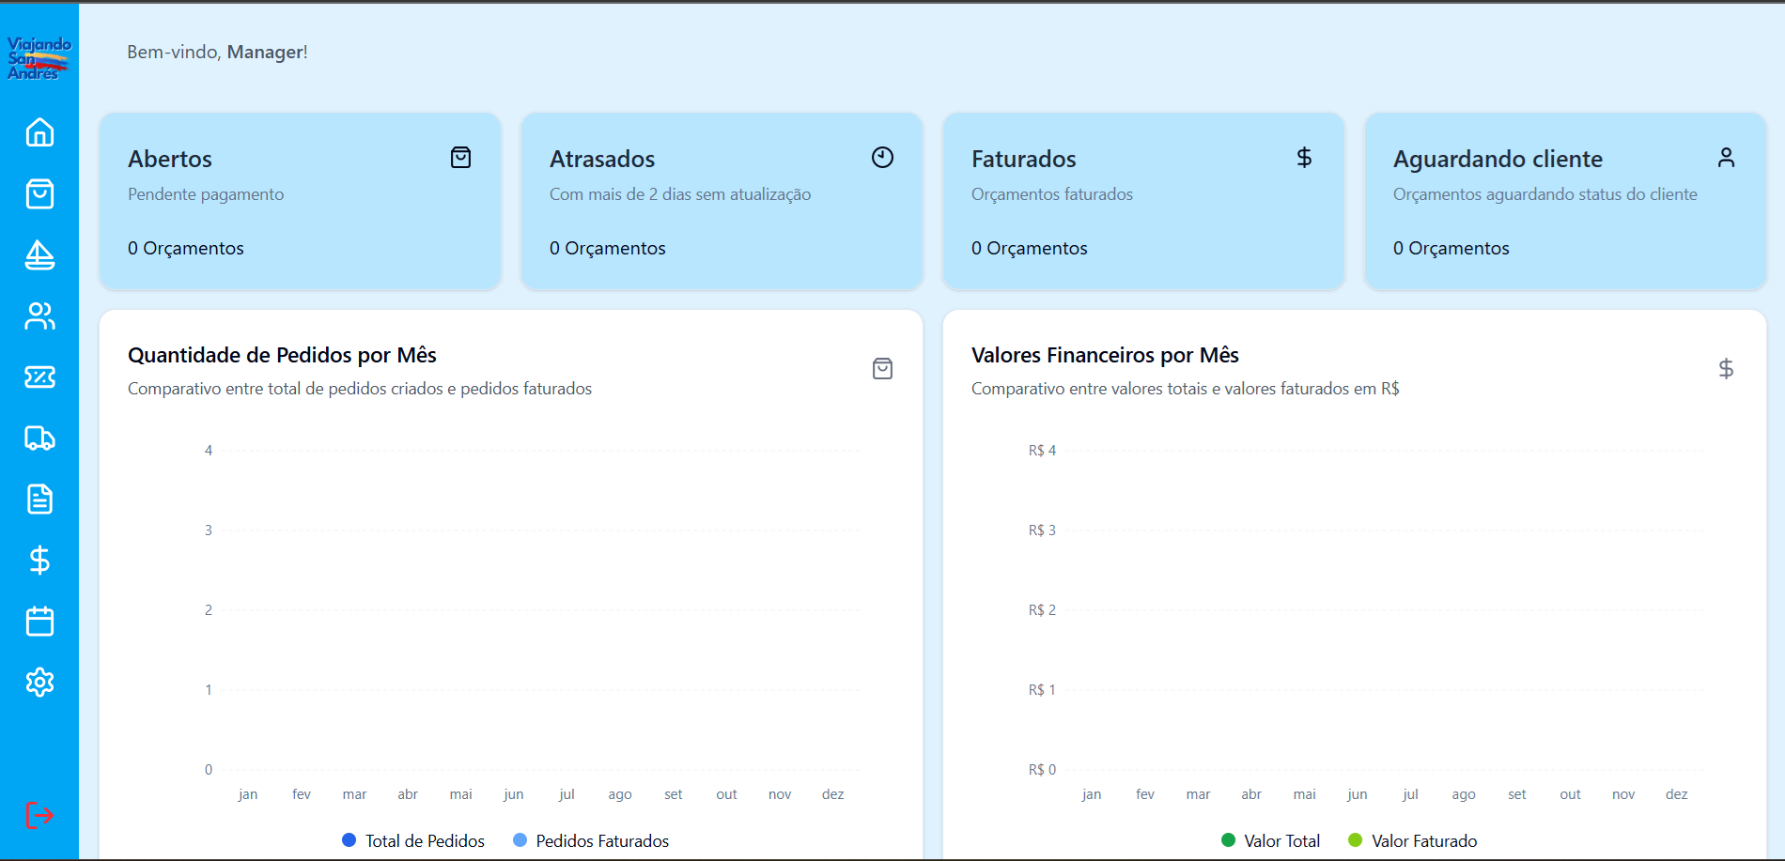1785x861 pixels.
Task: Click the person icon on Aguardando cliente card
Action: (1727, 157)
